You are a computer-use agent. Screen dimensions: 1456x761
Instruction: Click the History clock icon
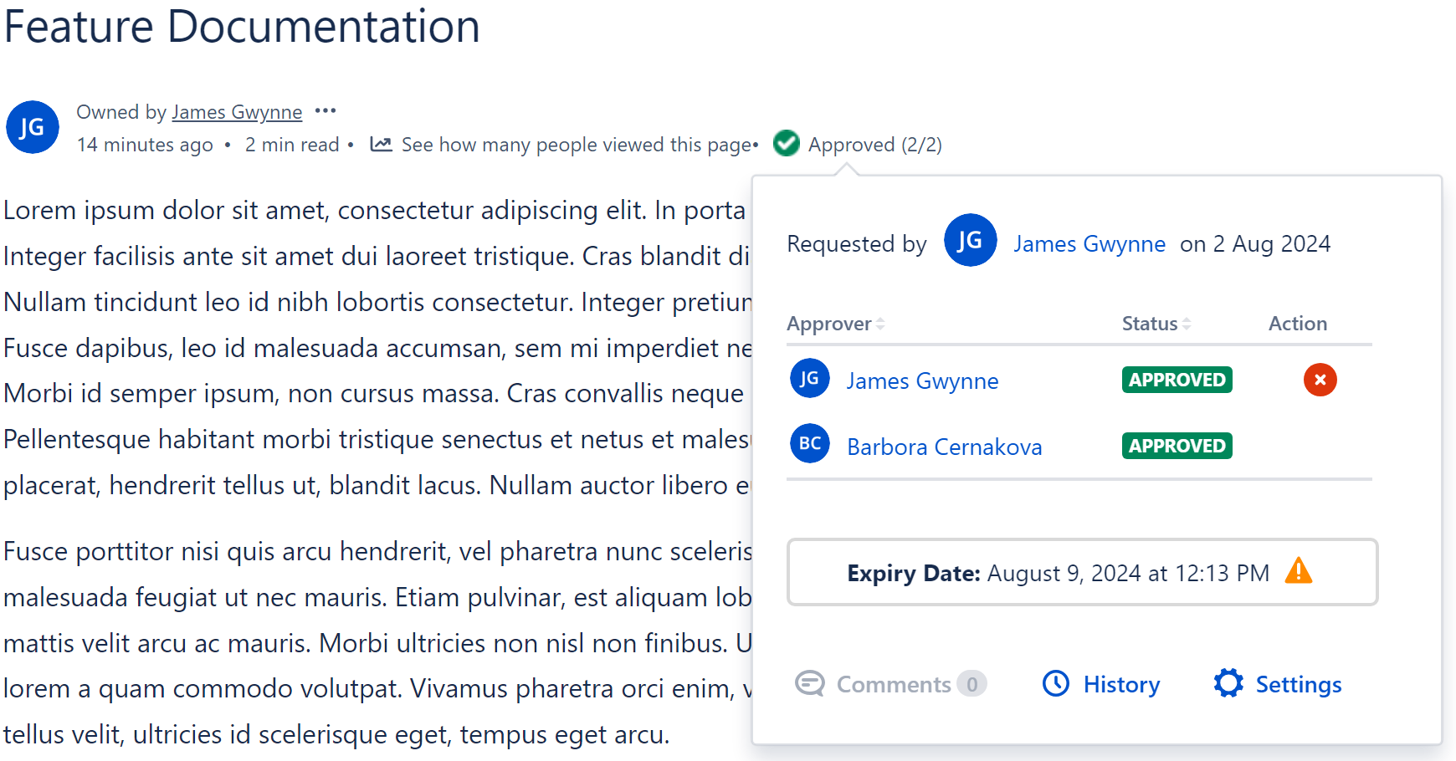coord(1056,683)
